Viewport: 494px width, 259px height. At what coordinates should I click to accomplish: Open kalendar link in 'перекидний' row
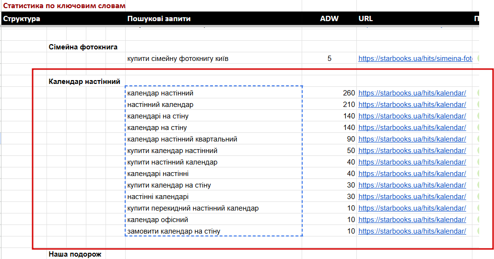click(412, 208)
